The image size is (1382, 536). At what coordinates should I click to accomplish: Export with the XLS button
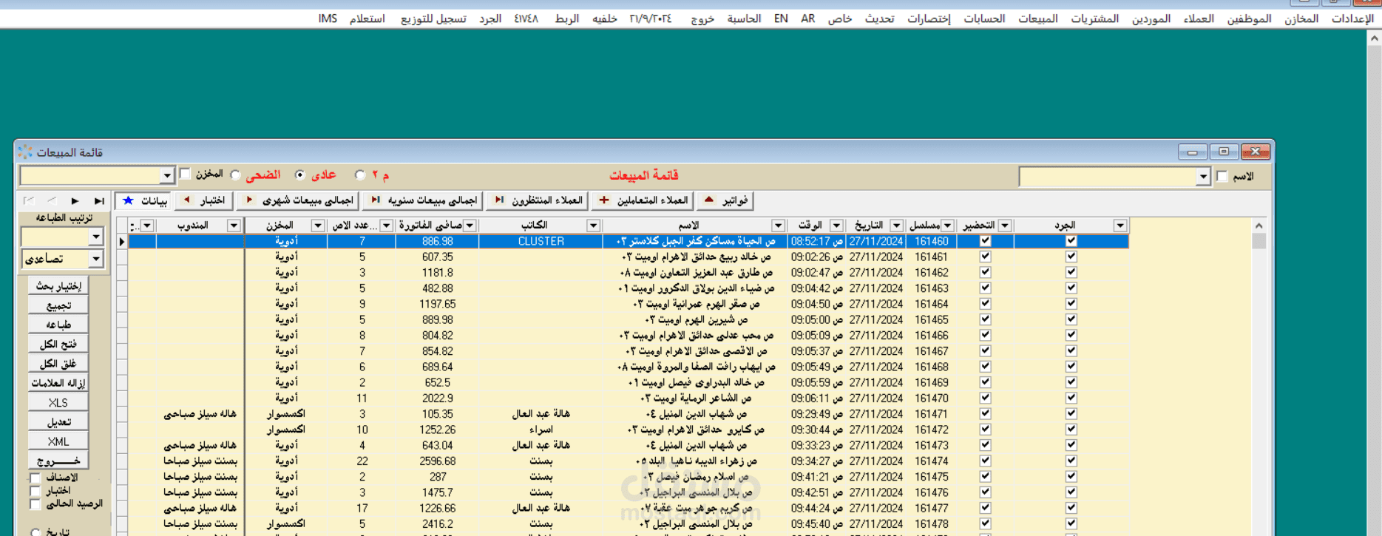coord(58,402)
